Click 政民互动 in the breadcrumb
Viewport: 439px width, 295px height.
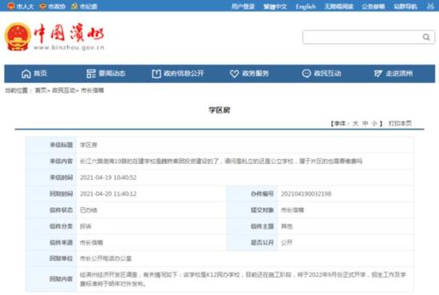(x=64, y=90)
